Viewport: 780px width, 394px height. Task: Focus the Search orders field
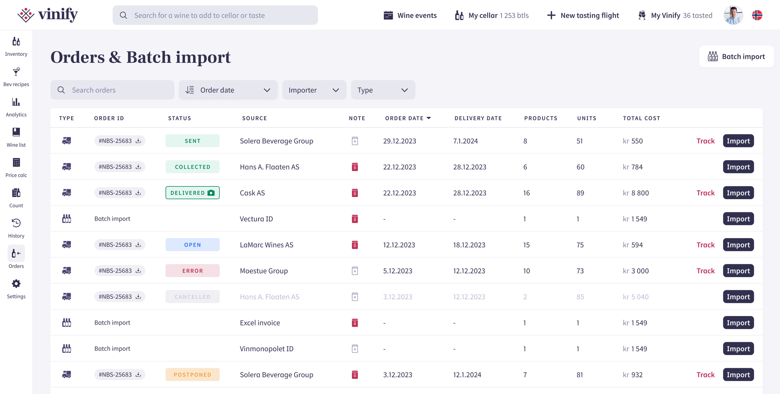click(112, 90)
